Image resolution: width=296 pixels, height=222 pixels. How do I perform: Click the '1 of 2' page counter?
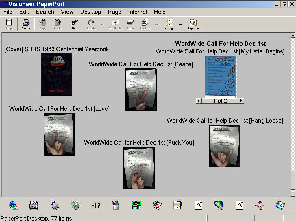coord(220,101)
